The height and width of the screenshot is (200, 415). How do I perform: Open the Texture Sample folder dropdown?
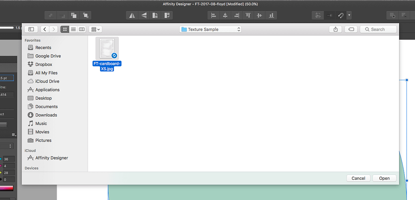(210, 30)
